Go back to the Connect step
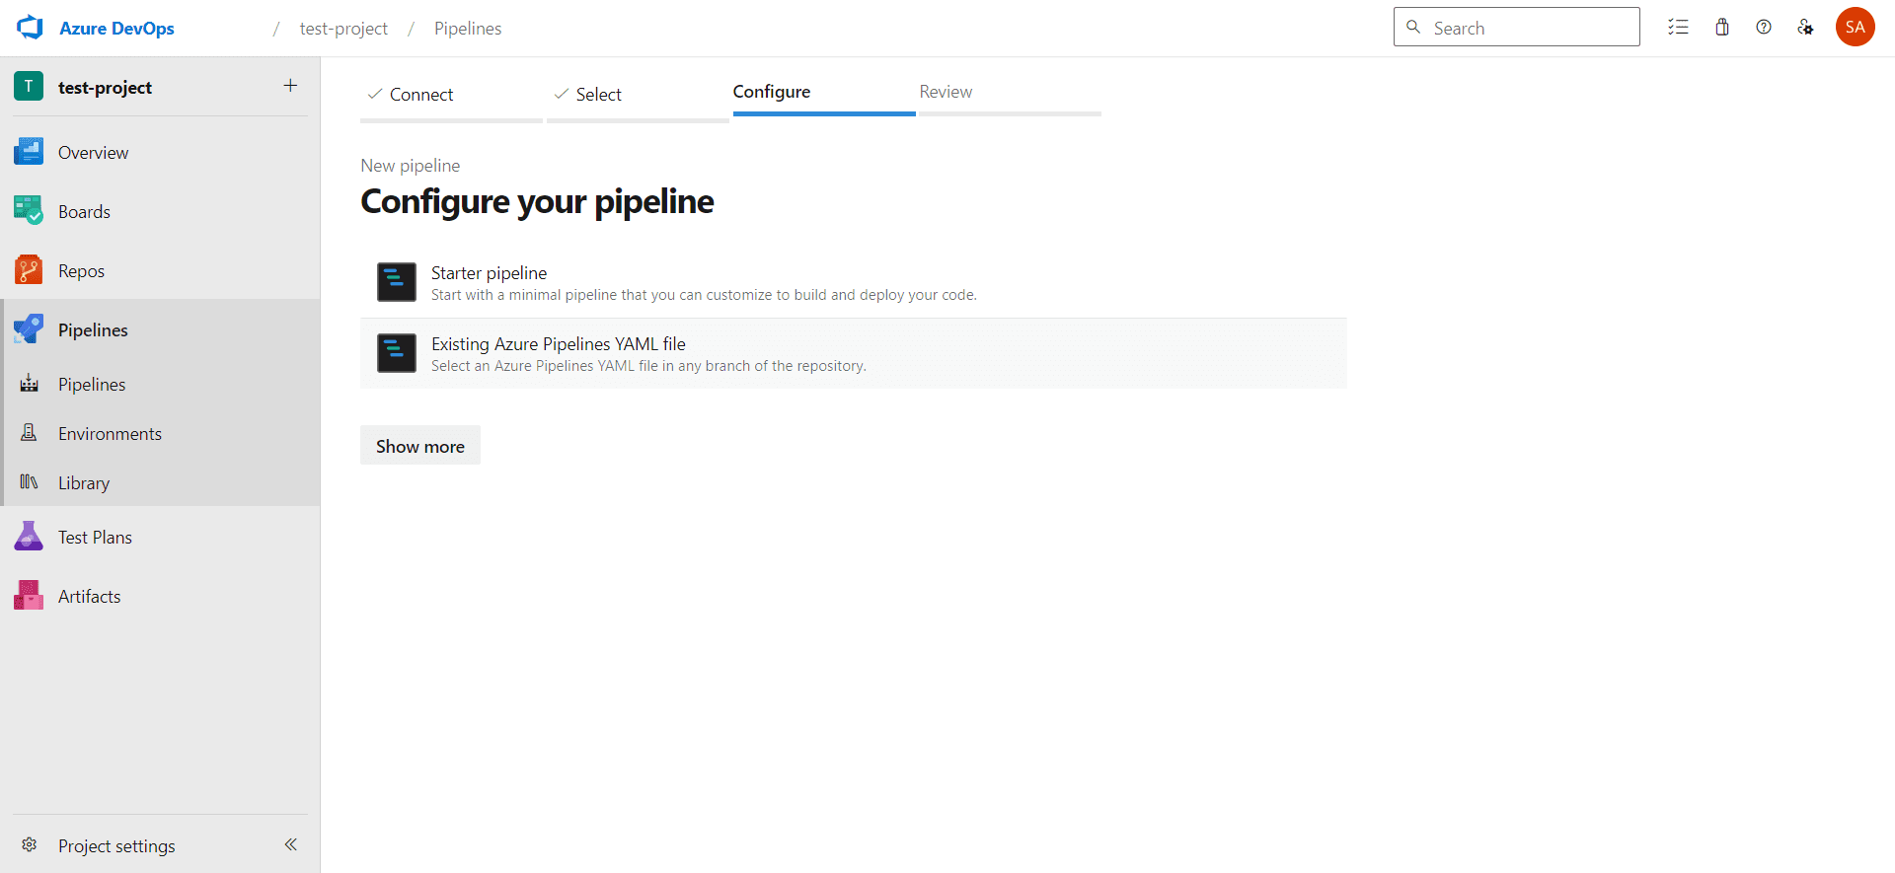 [x=420, y=95]
